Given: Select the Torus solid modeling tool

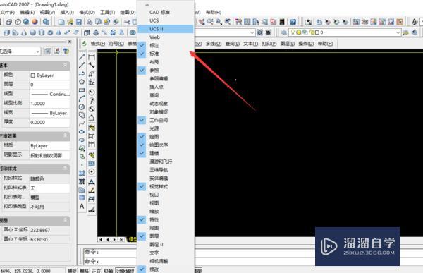Looking at the screenshot, I should pyautogui.click(x=50, y=32).
